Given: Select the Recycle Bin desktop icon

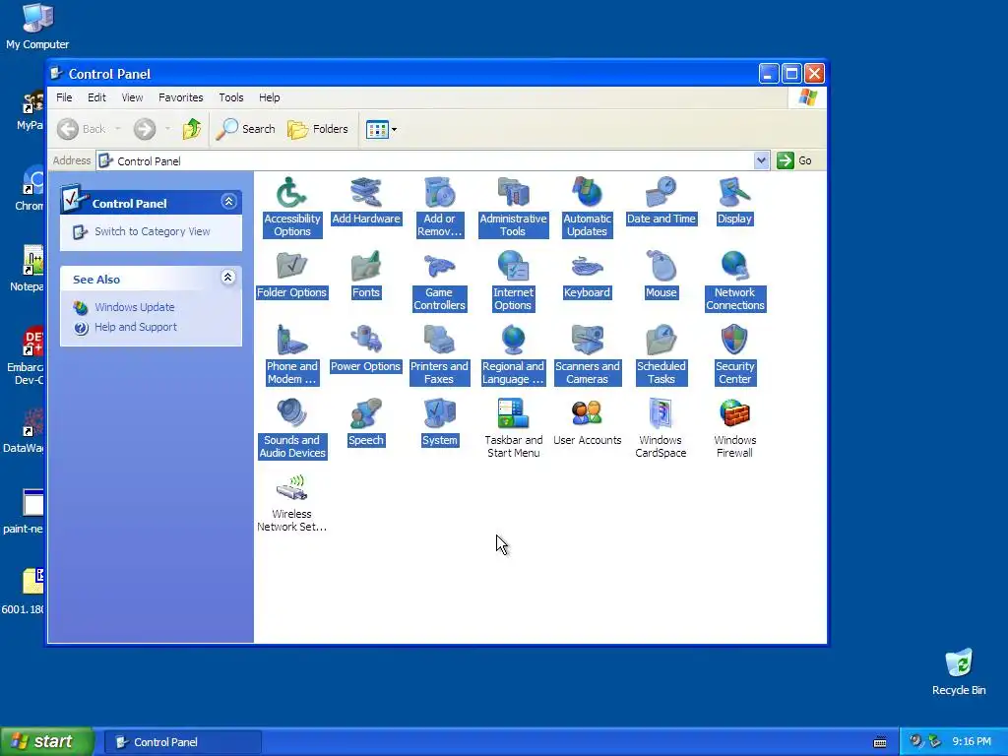Looking at the screenshot, I should (959, 671).
